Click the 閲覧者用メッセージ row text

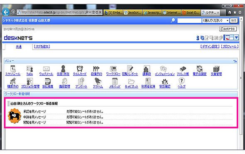coord(34,122)
